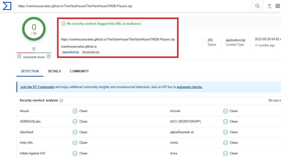281x158 pixels.
Task: Click the ADMINUSLabs clean check icon
Action: click(75, 122)
